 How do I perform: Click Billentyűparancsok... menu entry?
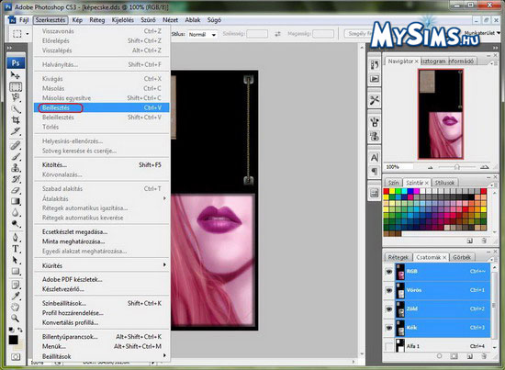[x=101, y=337]
